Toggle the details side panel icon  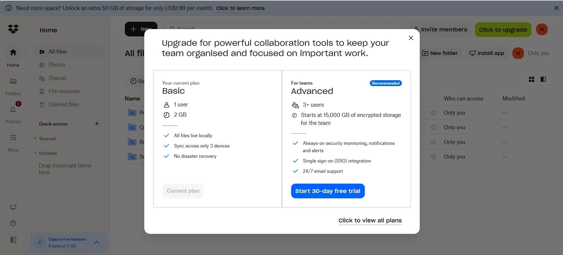coord(543,79)
